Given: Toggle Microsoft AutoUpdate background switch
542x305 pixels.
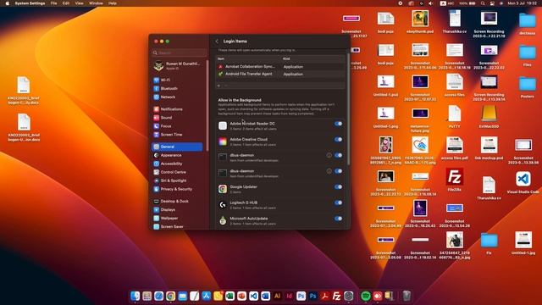Looking at the screenshot, I should tap(338, 219).
